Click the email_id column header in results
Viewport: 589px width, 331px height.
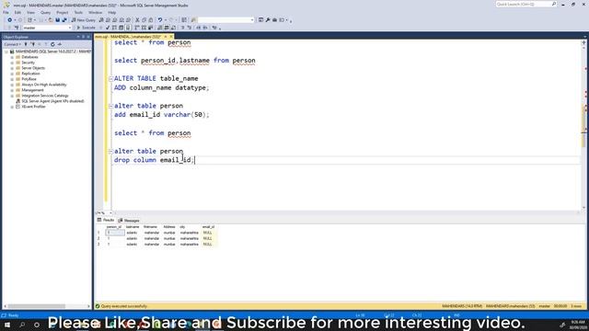(x=208, y=227)
